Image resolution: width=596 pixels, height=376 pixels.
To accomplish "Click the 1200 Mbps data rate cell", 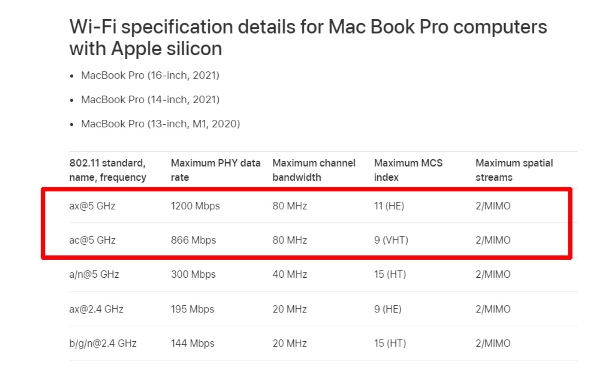I will point(195,206).
